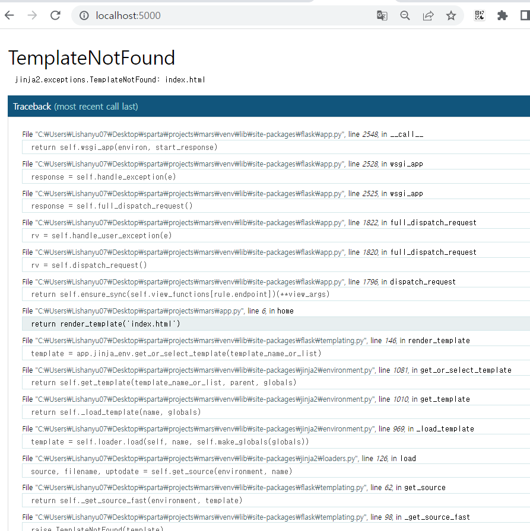Expand frame line 98 in _get_source_fast
The image size is (530, 531).
(x=246, y=517)
